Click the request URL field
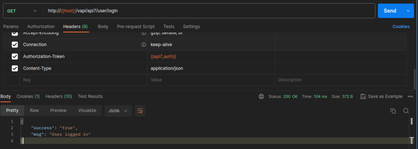 [209, 11]
